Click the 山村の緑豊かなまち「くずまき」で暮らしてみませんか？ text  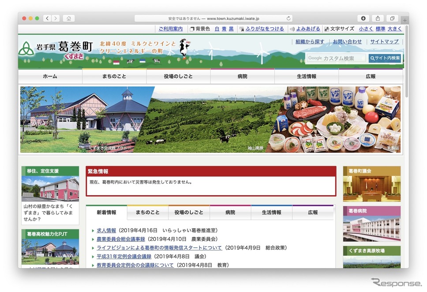(48, 213)
